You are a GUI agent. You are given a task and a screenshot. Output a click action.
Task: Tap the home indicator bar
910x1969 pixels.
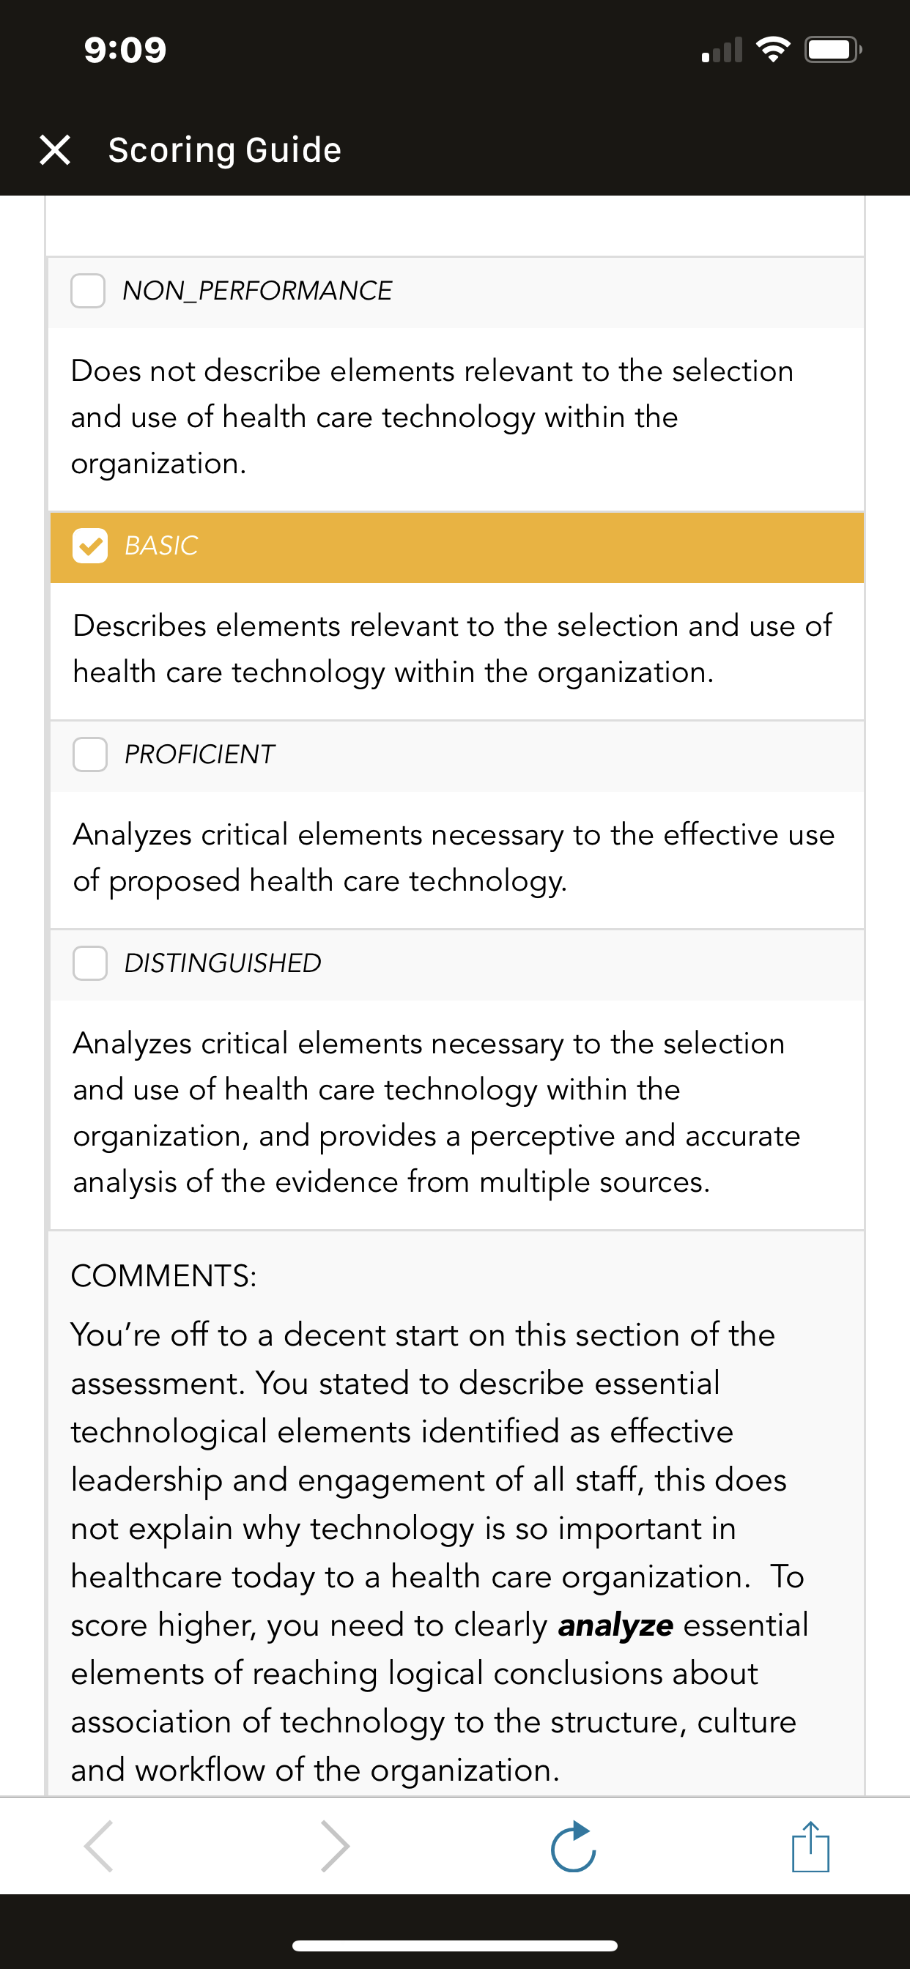pyautogui.click(x=455, y=1946)
